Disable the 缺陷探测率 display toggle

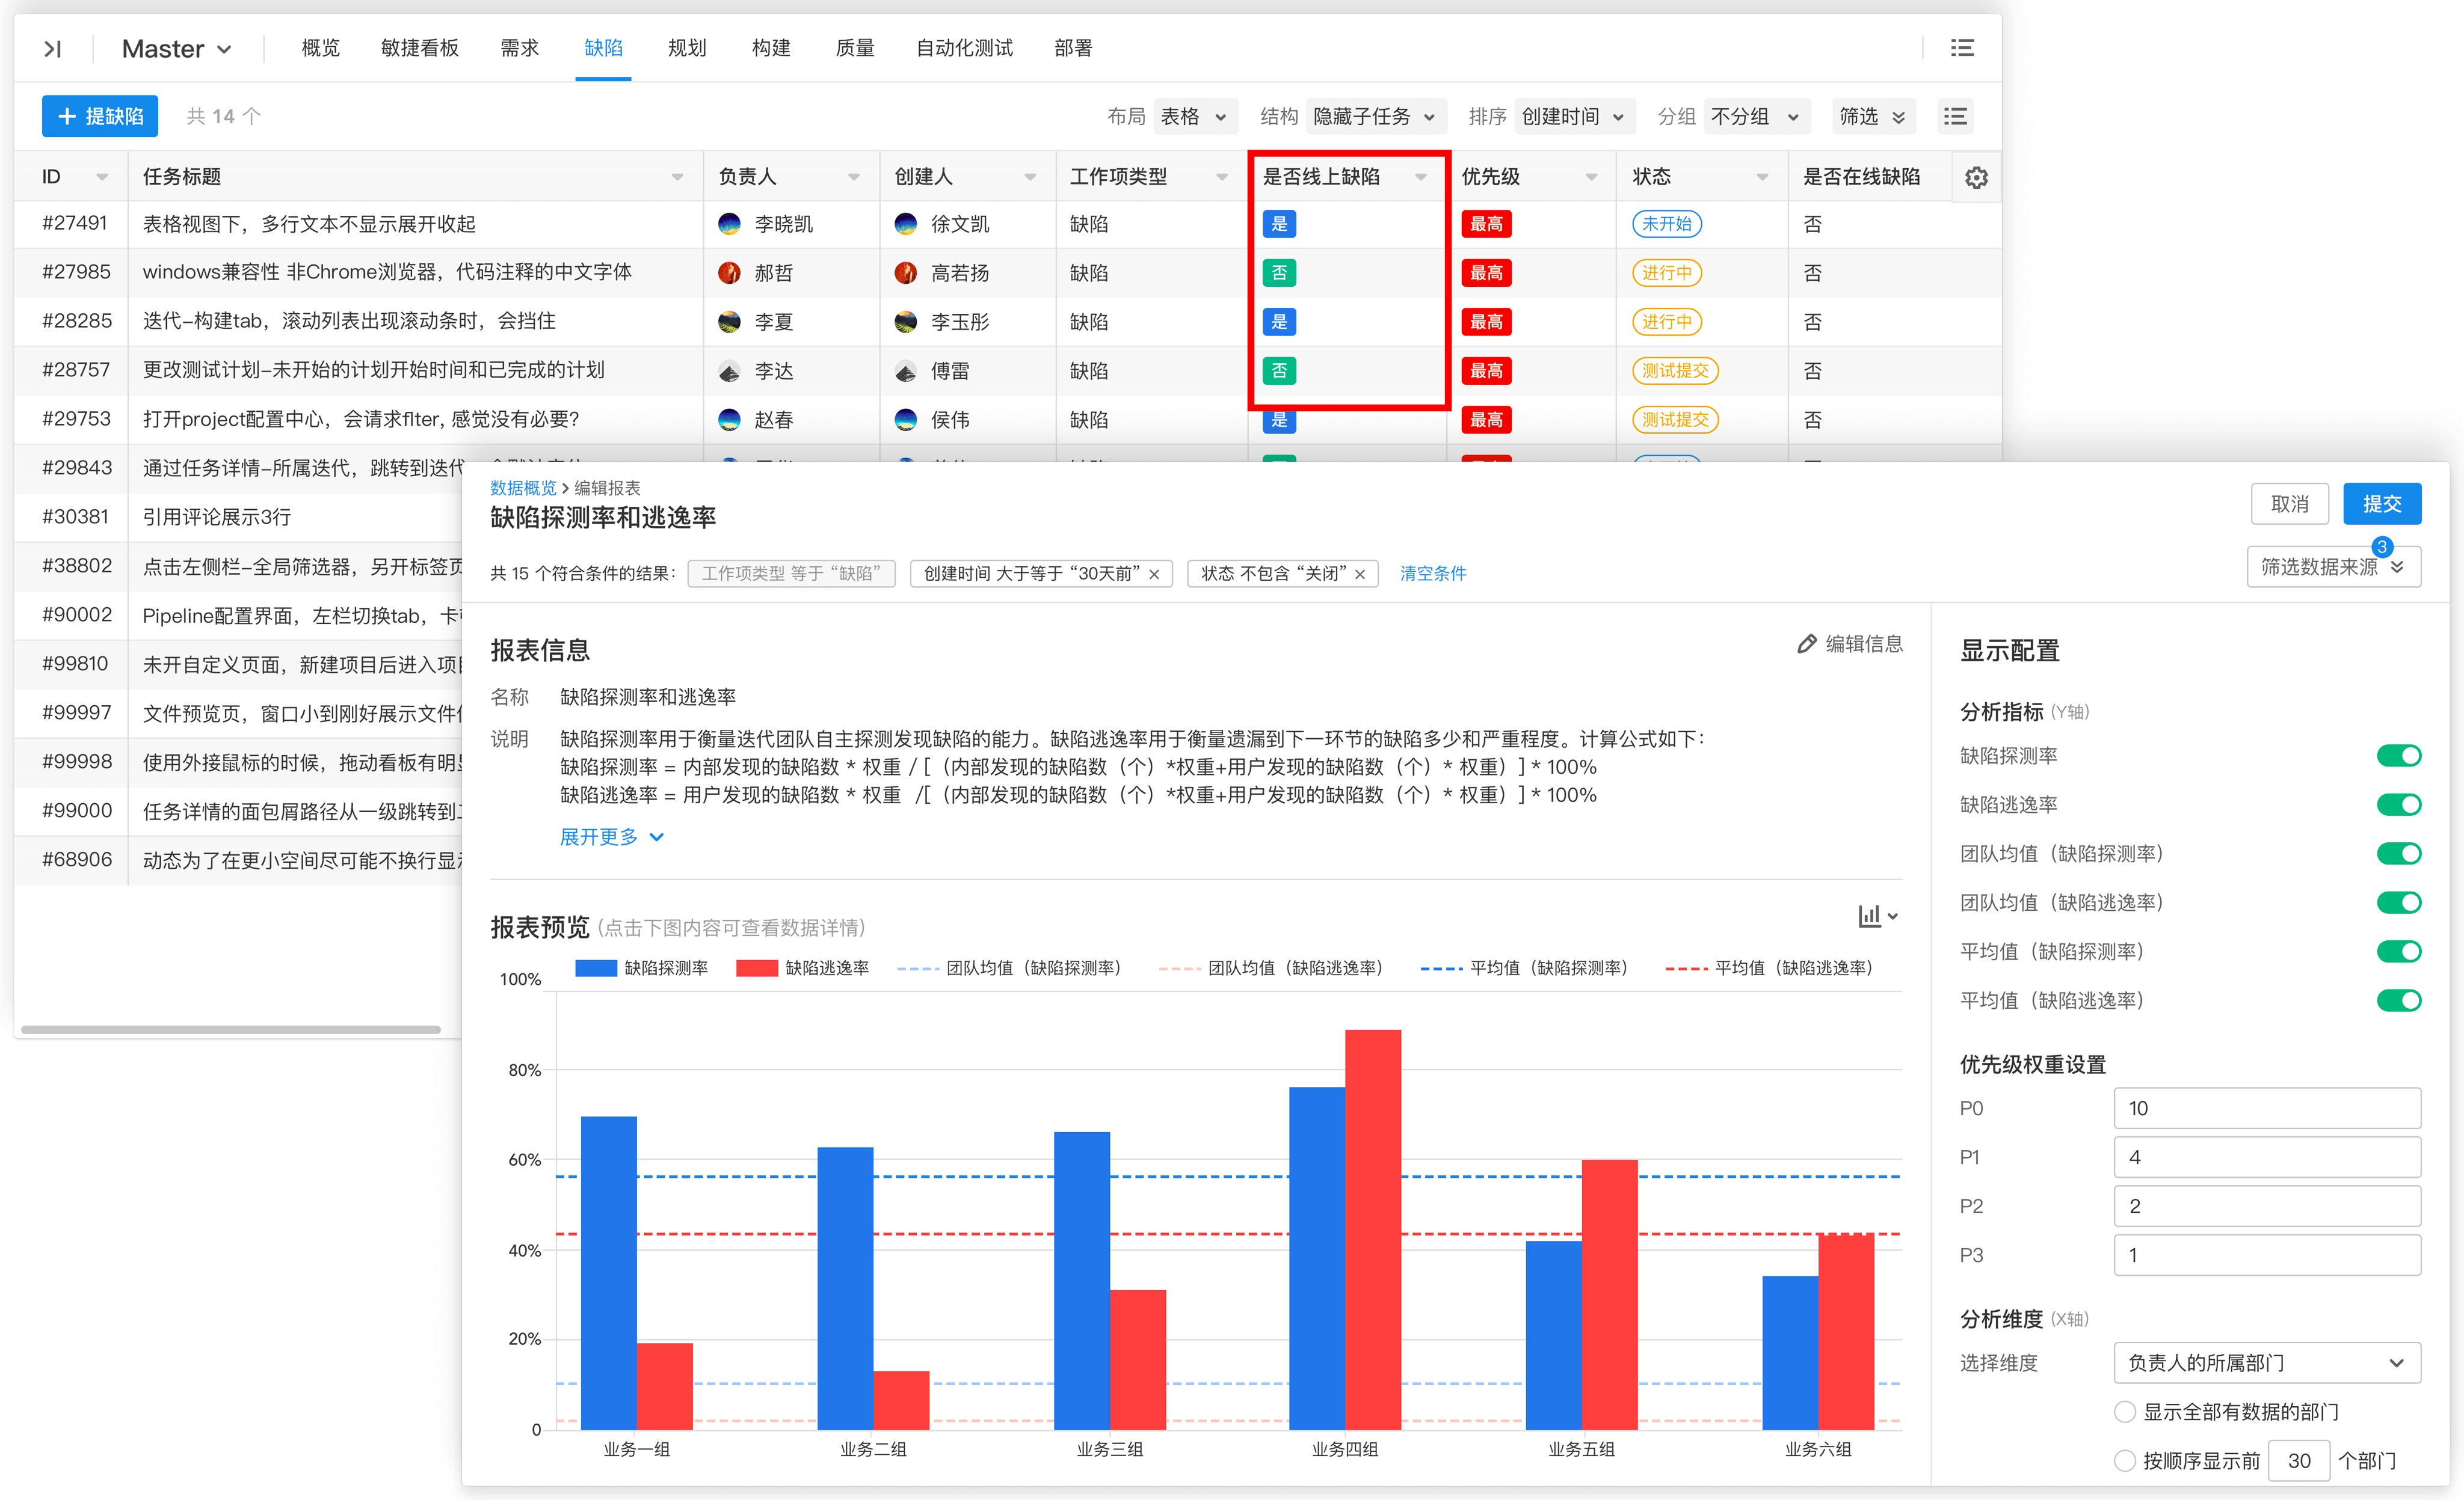pos(2400,756)
